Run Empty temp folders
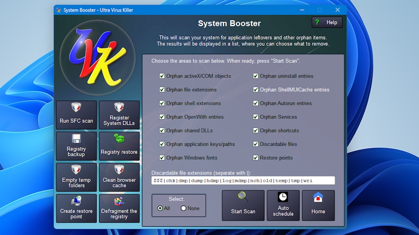The height and width of the screenshot is (235, 419). pyautogui.click(x=76, y=177)
